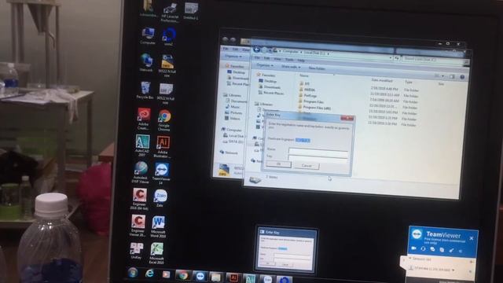
Task: Open the Share with dropdown
Action: click(x=291, y=67)
